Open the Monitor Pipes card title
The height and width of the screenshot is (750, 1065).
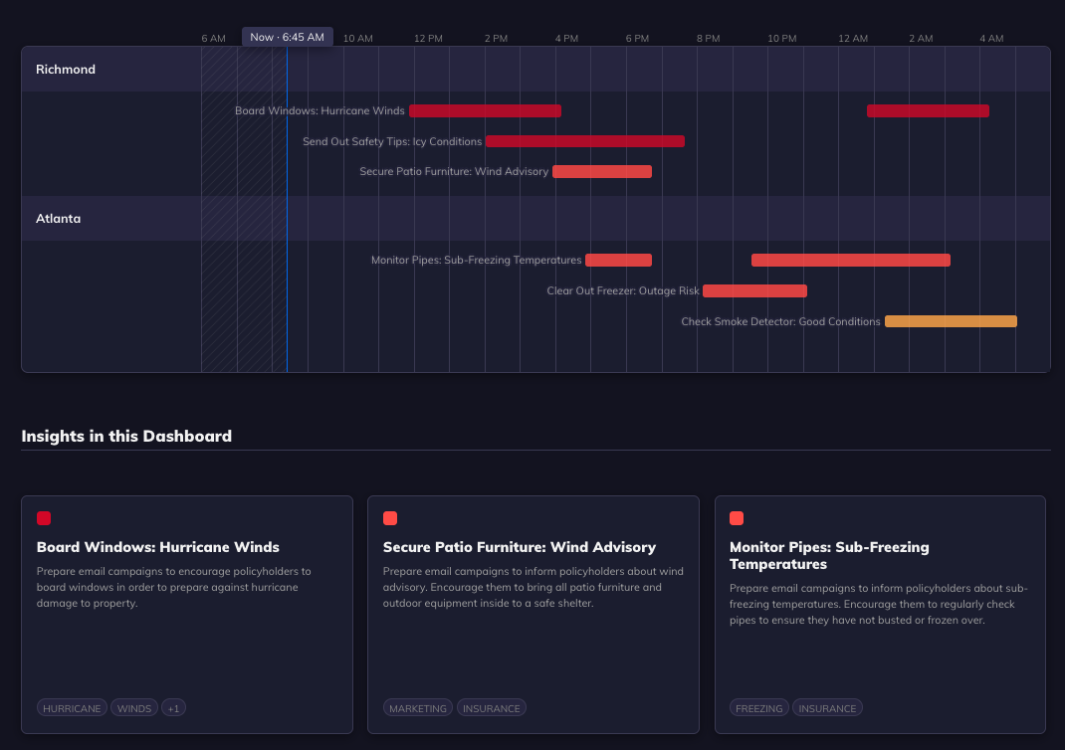click(x=829, y=555)
